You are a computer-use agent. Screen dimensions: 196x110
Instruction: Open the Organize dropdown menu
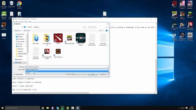tap(17, 31)
